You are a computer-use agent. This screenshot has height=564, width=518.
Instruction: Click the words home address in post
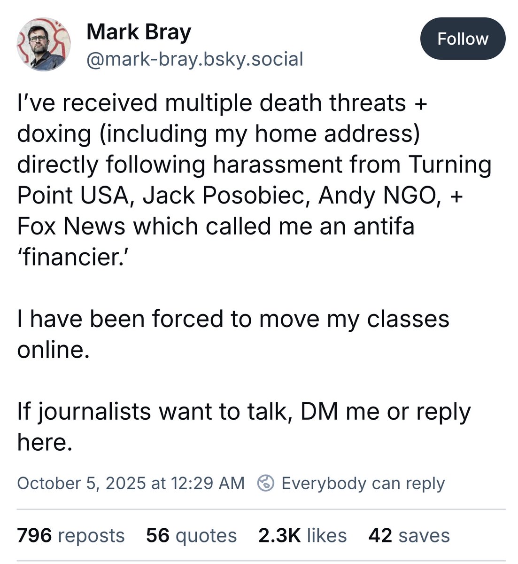point(334,134)
